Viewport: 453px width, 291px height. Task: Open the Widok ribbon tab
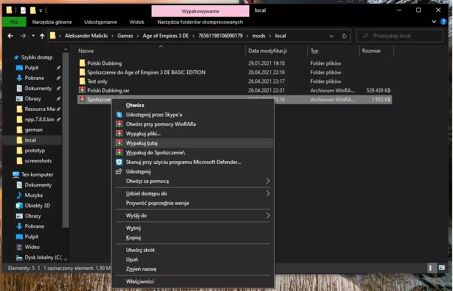click(x=137, y=22)
